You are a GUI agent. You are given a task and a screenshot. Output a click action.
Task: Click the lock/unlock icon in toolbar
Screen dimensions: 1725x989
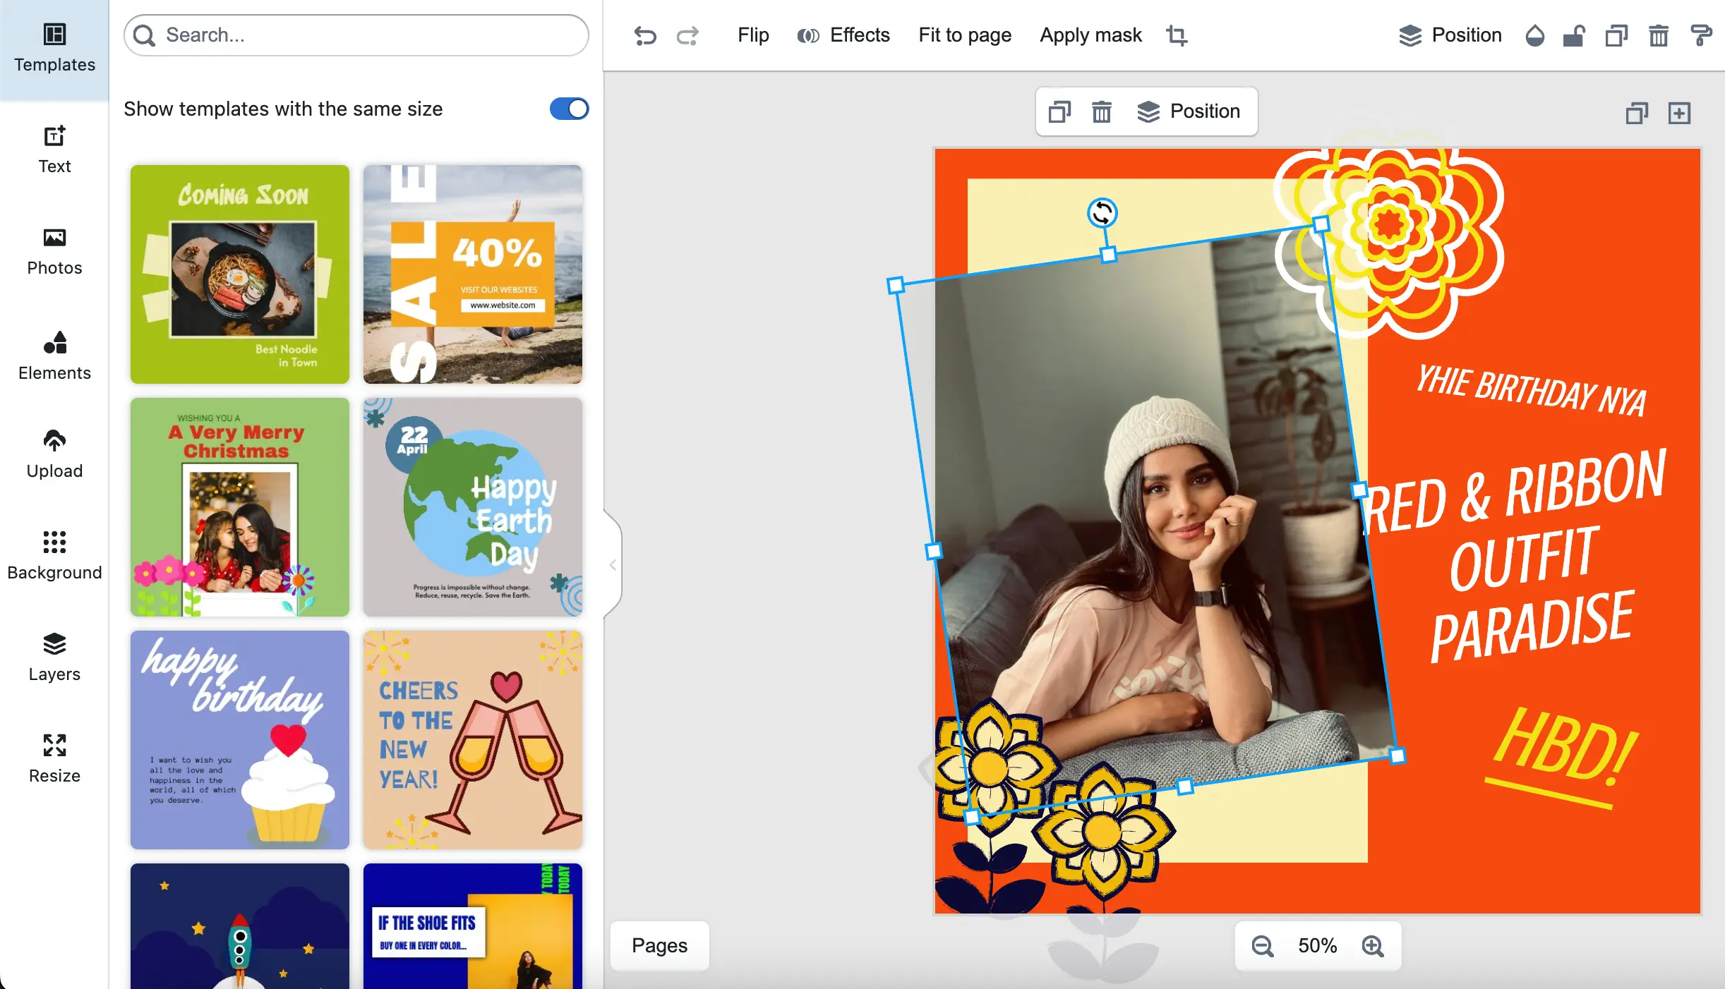click(x=1574, y=35)
